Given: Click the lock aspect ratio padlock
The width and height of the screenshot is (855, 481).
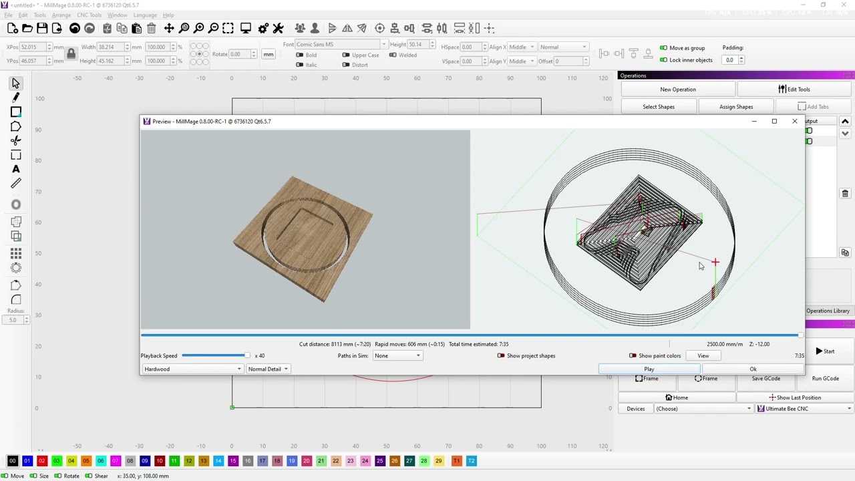Looking at the screenshot, I should point(71,54).
